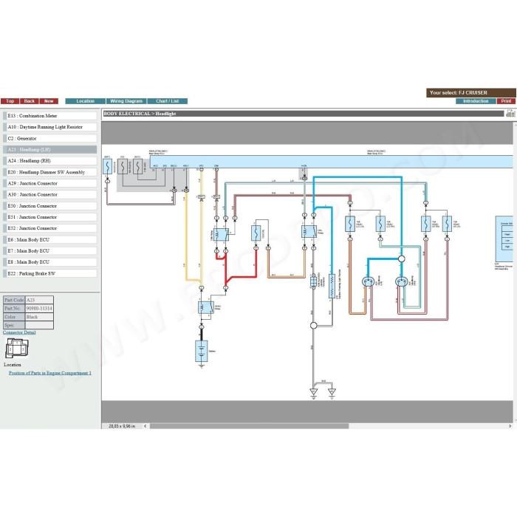
Task: Click the red New button
Action: click(49, 101)
